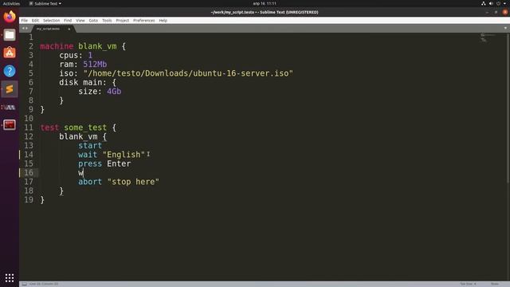
Task: Launch Ubuntu Software from the dock
Action: point(10,53)
